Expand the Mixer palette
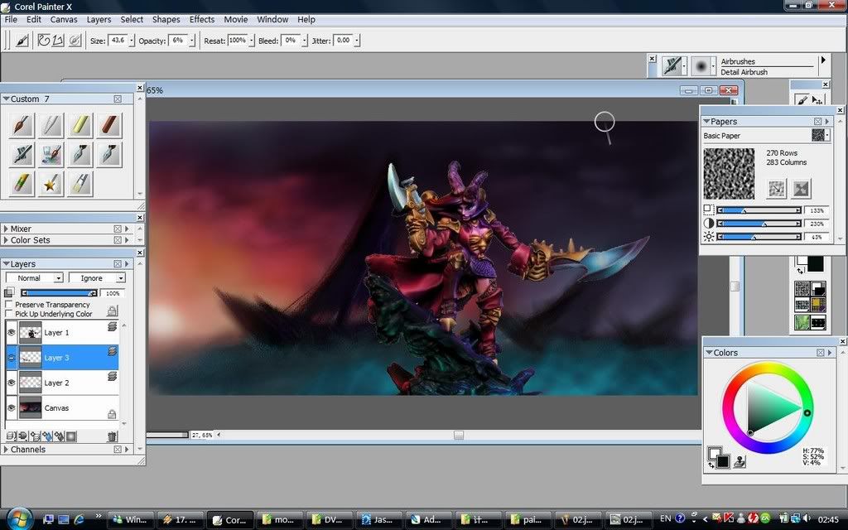The height and width of the screenshot is (530, 848). pyautogui.click(x=6, y=229)
